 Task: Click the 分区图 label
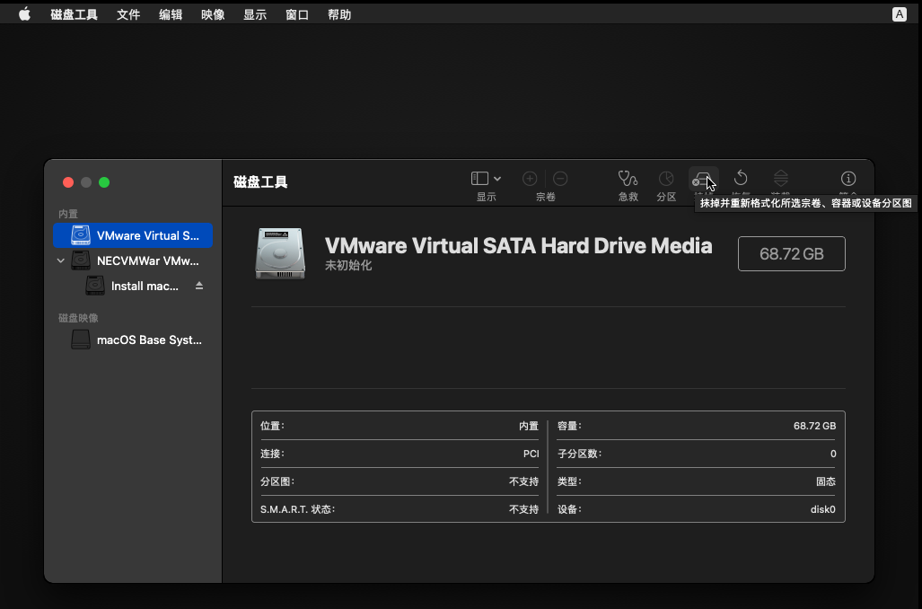[x=277, y=481]
